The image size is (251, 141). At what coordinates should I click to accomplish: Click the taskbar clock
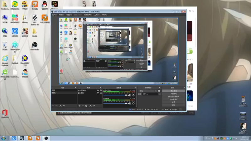(244, 138)
